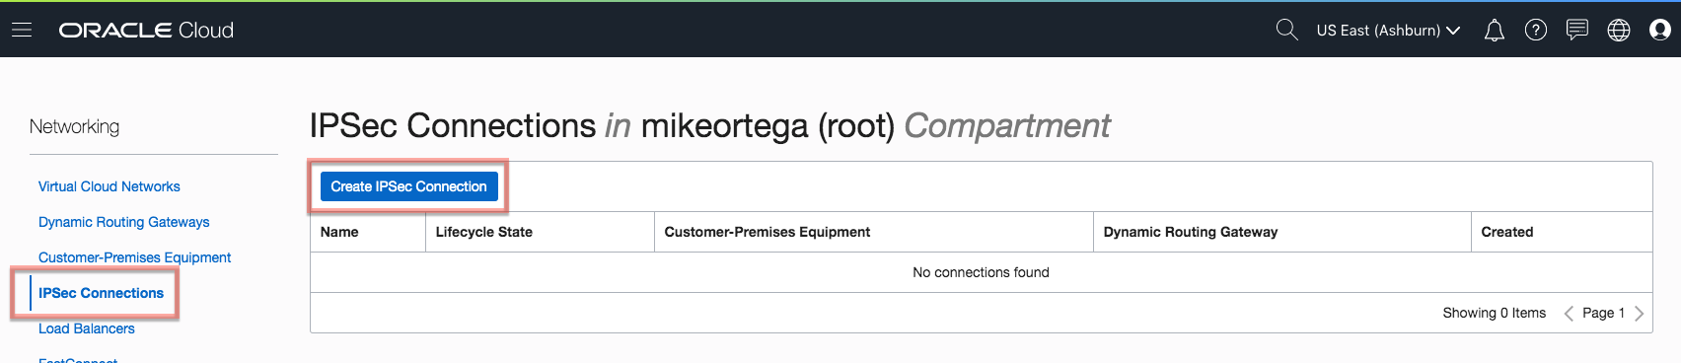The image size is (1681, 363).
Task: Open Load Balancers sidebar link
Action: coord(87,328)
